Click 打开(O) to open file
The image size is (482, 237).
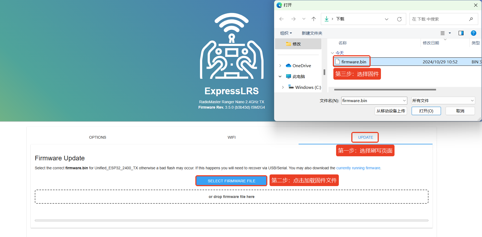coord(426,111)
